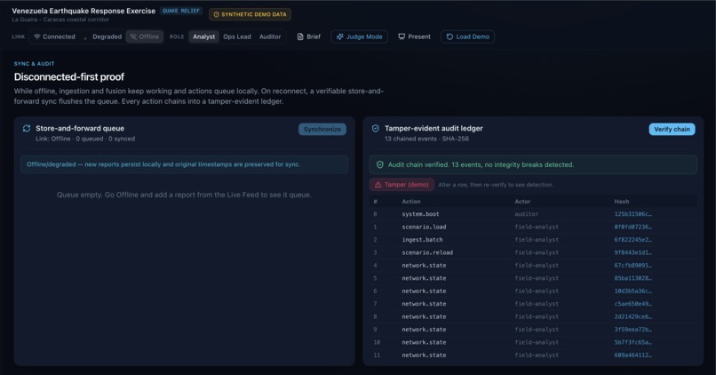The width and height of the screenshot is (716, 375).
Task: Open the Brief
Action: (x=309, y=36)
